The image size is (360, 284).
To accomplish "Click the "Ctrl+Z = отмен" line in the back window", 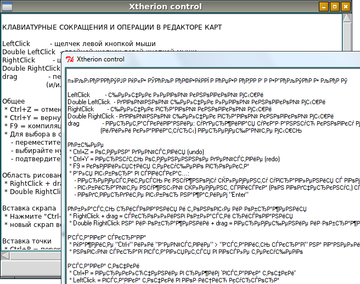I will [x=33, y=110].
